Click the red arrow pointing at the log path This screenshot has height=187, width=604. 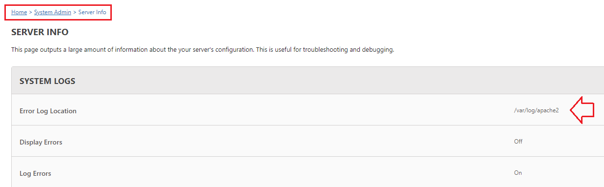(x=582, y=110)
